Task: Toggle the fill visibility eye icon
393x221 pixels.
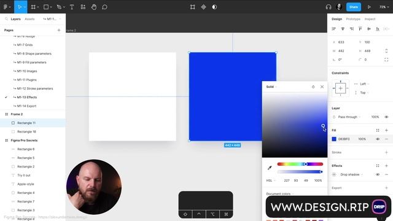Action: 378,139
